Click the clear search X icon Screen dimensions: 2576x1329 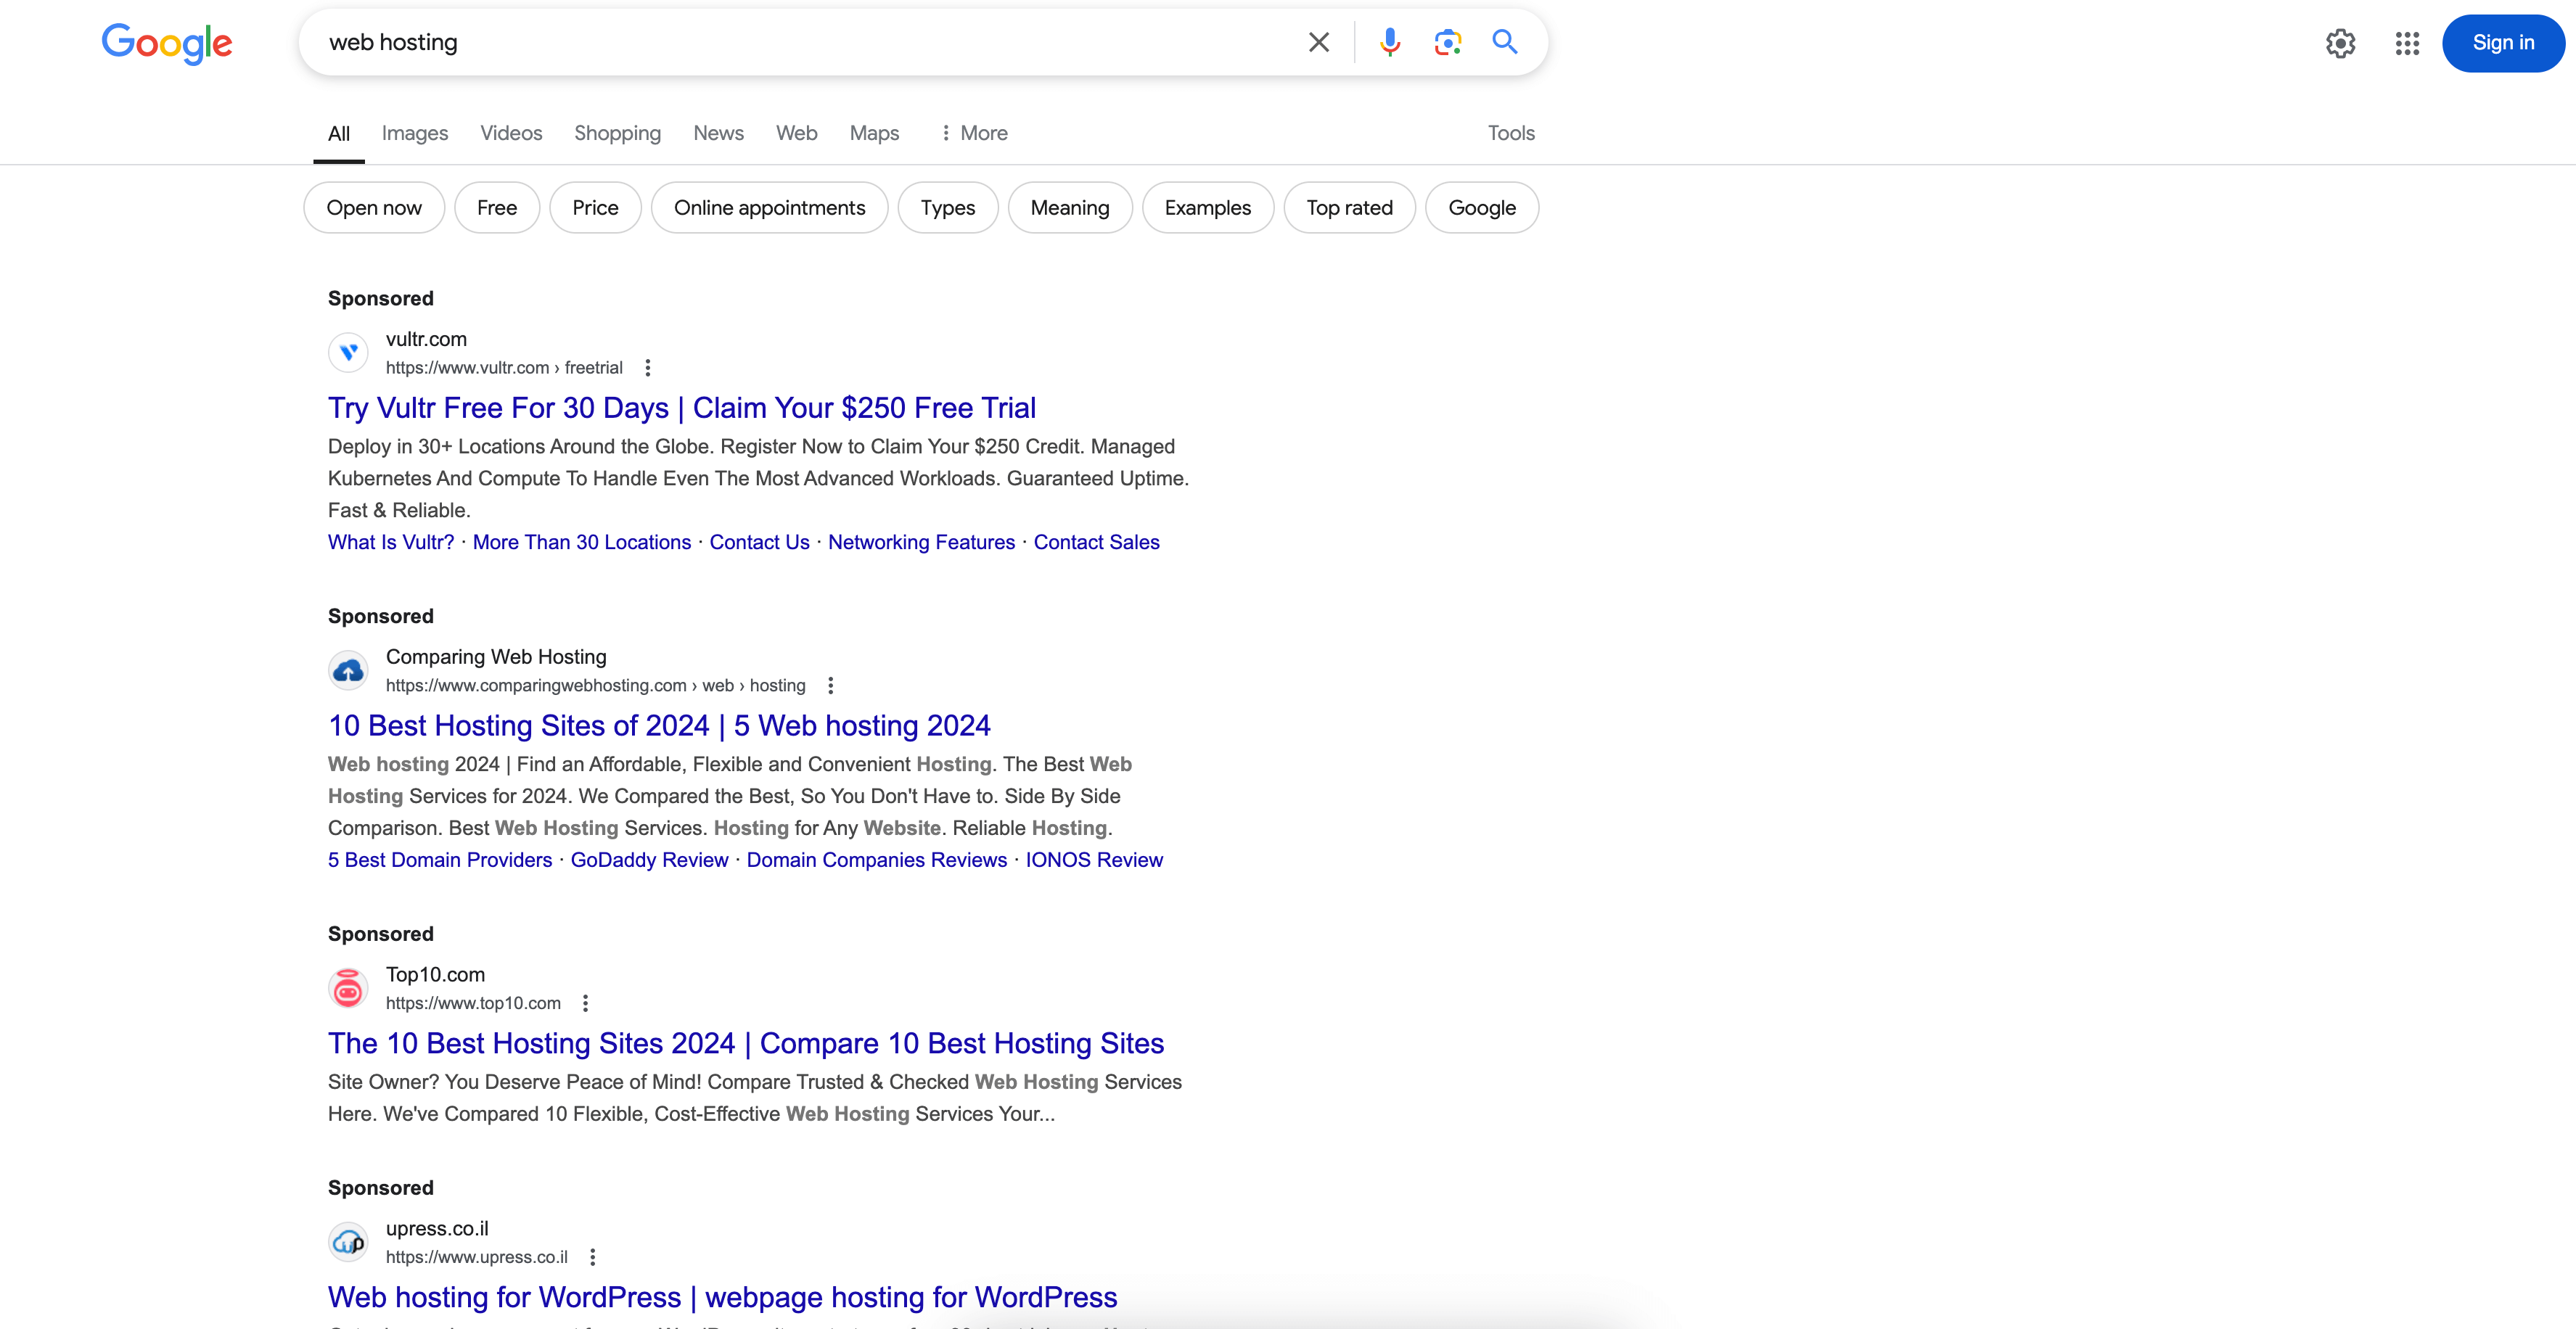point(1320,42)
